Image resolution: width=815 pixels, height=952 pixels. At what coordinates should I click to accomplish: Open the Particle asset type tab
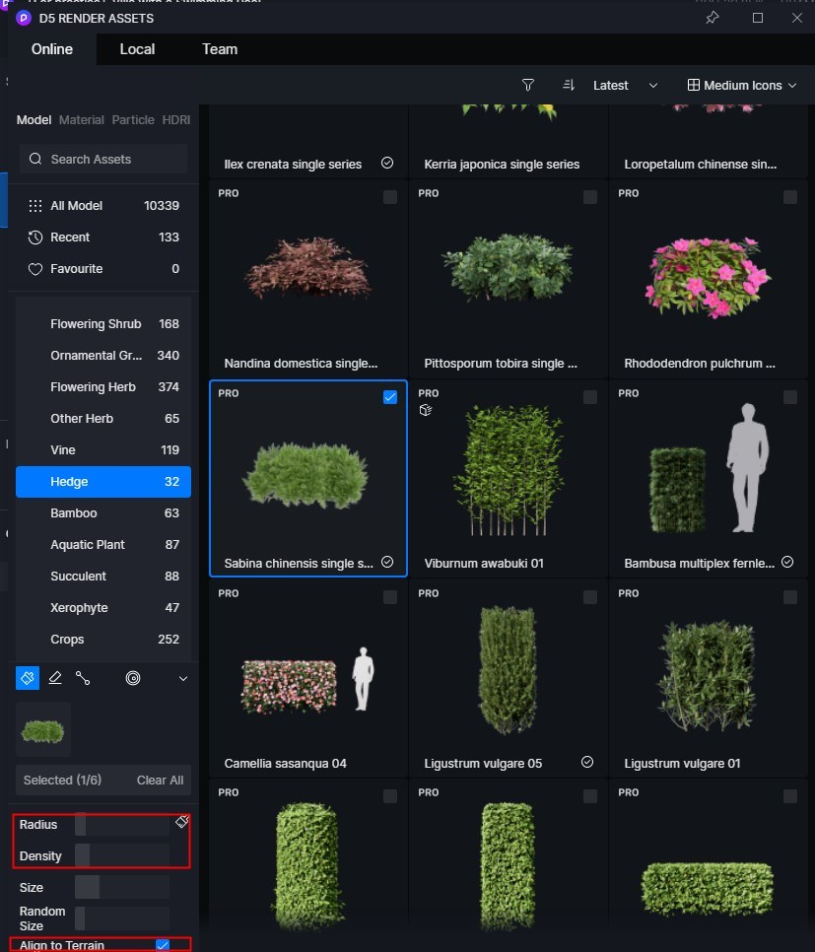133,119
